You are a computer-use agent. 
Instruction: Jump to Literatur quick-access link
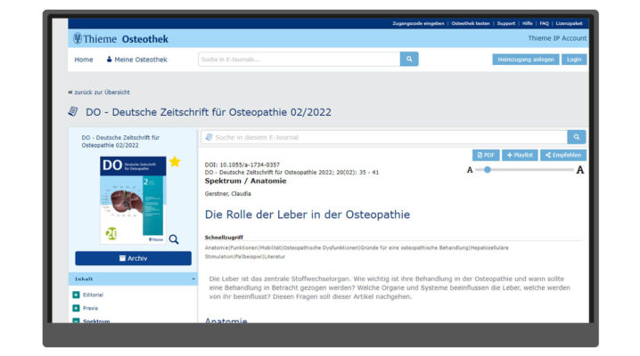[275, 256]
